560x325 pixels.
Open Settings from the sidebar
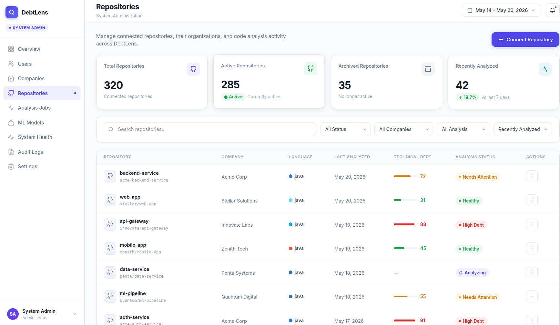[42, 166]
